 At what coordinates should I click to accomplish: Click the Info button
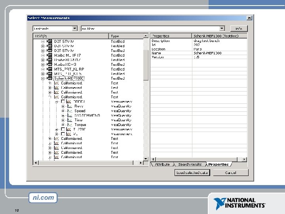(x=239, y=29)
